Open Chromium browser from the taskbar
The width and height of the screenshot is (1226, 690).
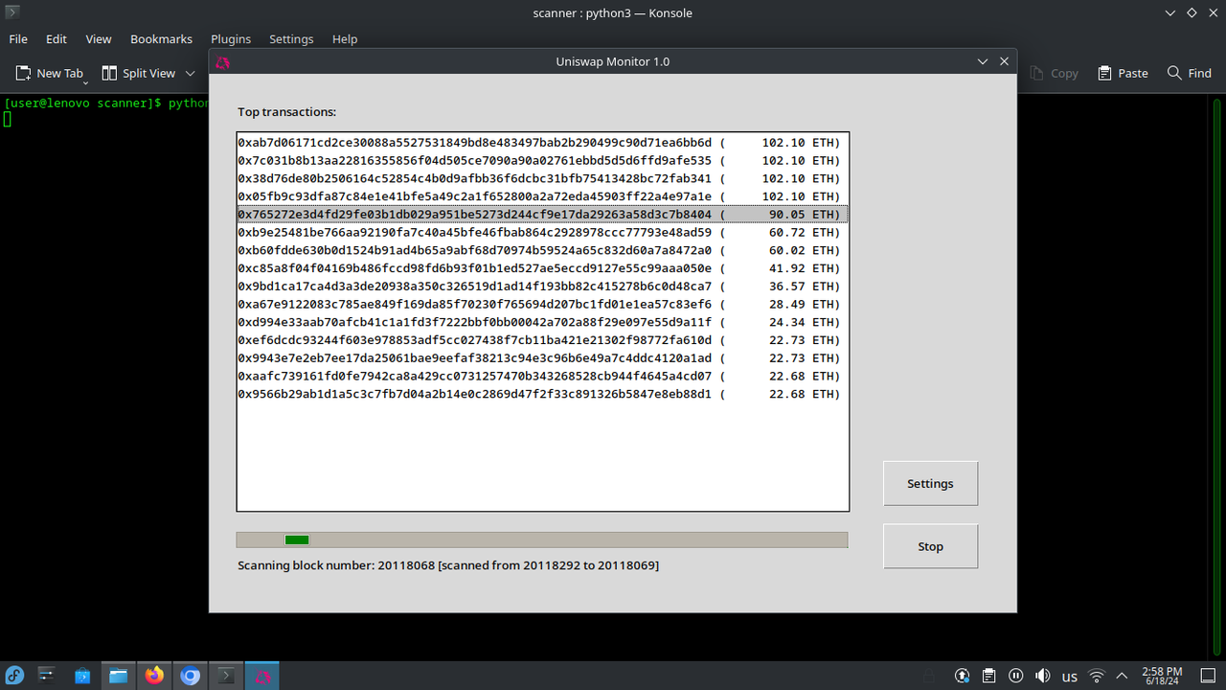click(190, 676)
